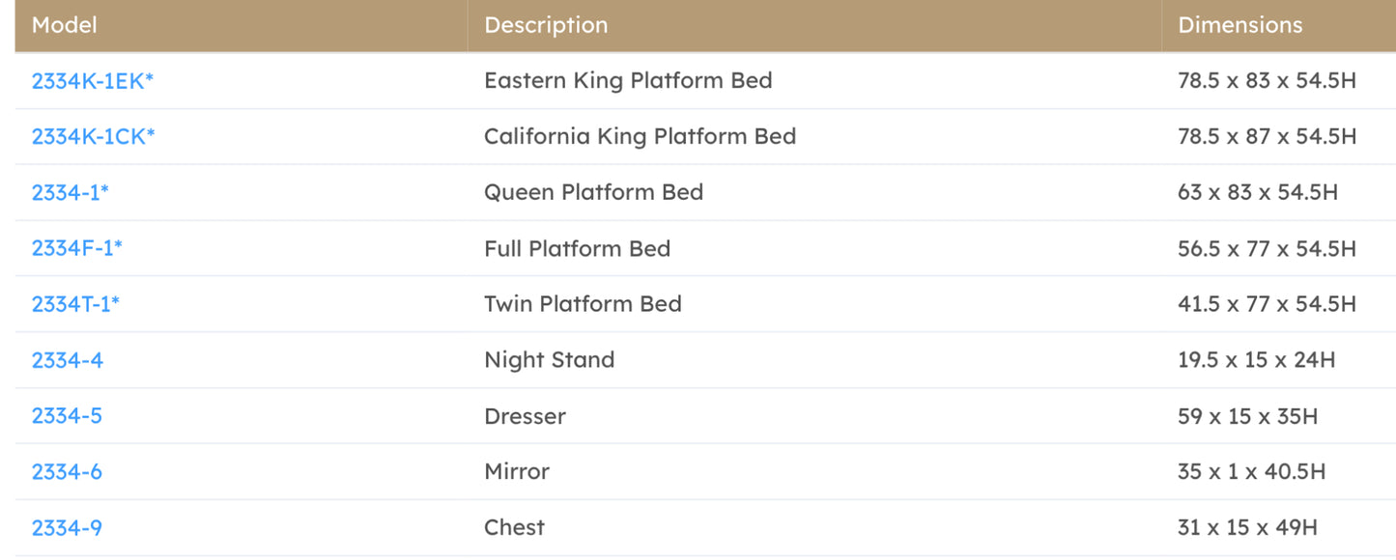This screenshot has width=1396, height=560.
Task: Click the 2334-1 Queen bed link
Action: 70,193
